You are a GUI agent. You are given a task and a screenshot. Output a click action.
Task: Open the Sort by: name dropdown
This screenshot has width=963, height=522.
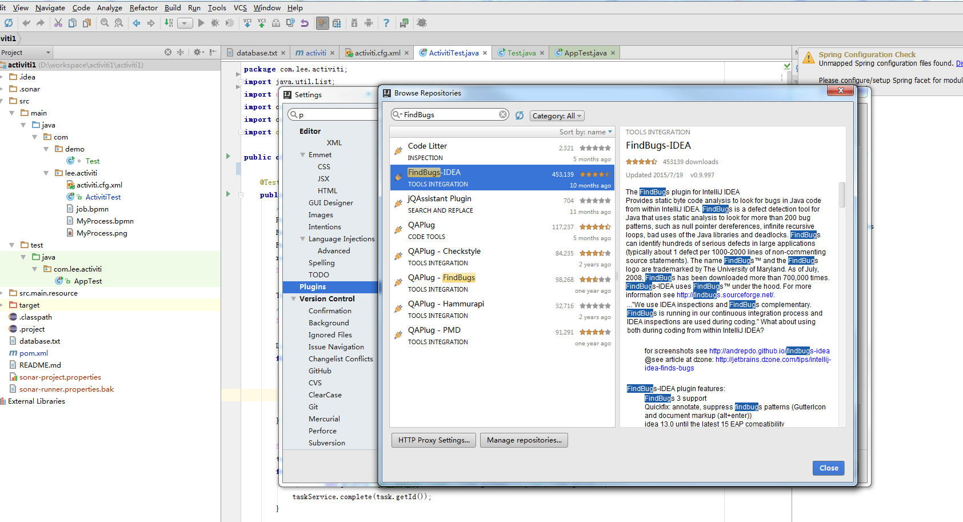(585, 132)
